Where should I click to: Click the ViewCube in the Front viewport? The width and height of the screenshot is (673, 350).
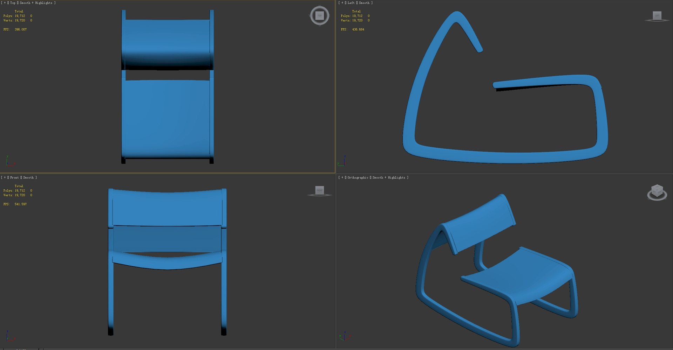pyautogui.click(x=319, y=191)
